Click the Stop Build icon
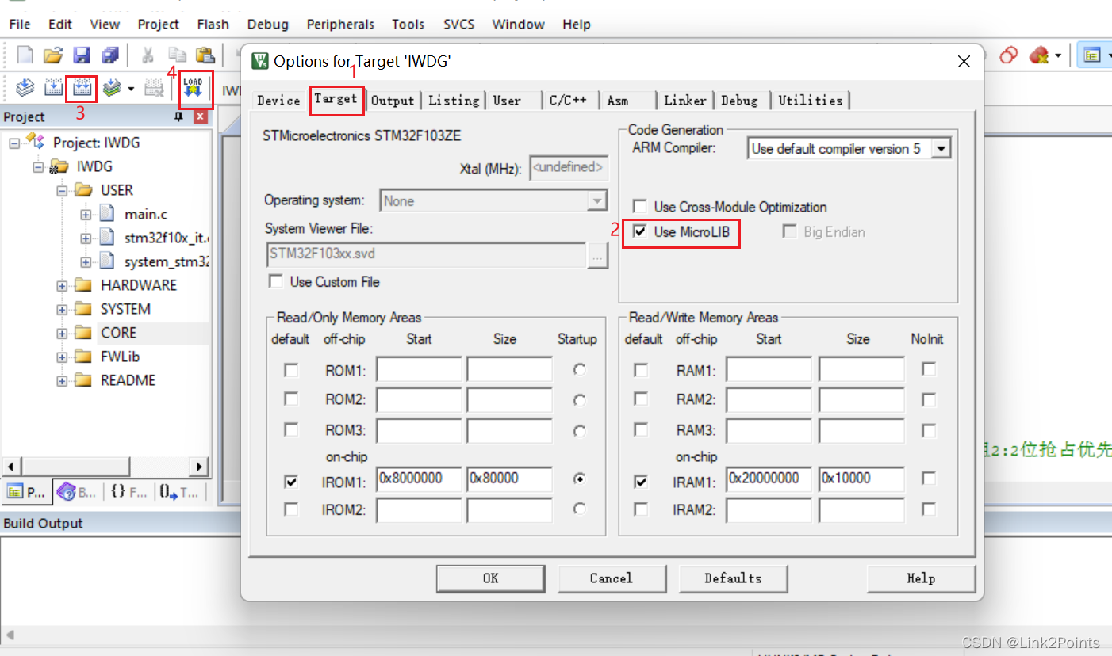Viewport: 1112px width, 656px height. pos(153,88)
